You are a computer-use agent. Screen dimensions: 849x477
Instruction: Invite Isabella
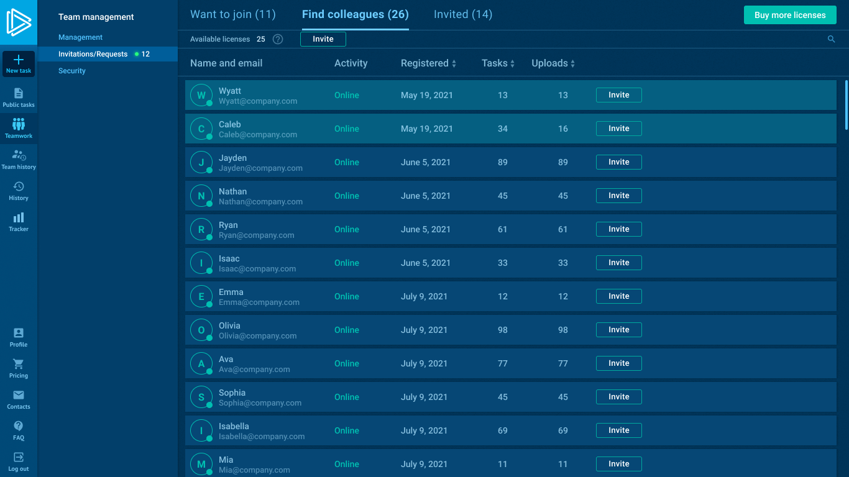coord(619,430)
